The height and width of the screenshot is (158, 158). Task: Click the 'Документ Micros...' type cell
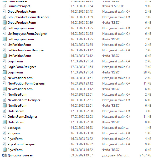point(116,155)
